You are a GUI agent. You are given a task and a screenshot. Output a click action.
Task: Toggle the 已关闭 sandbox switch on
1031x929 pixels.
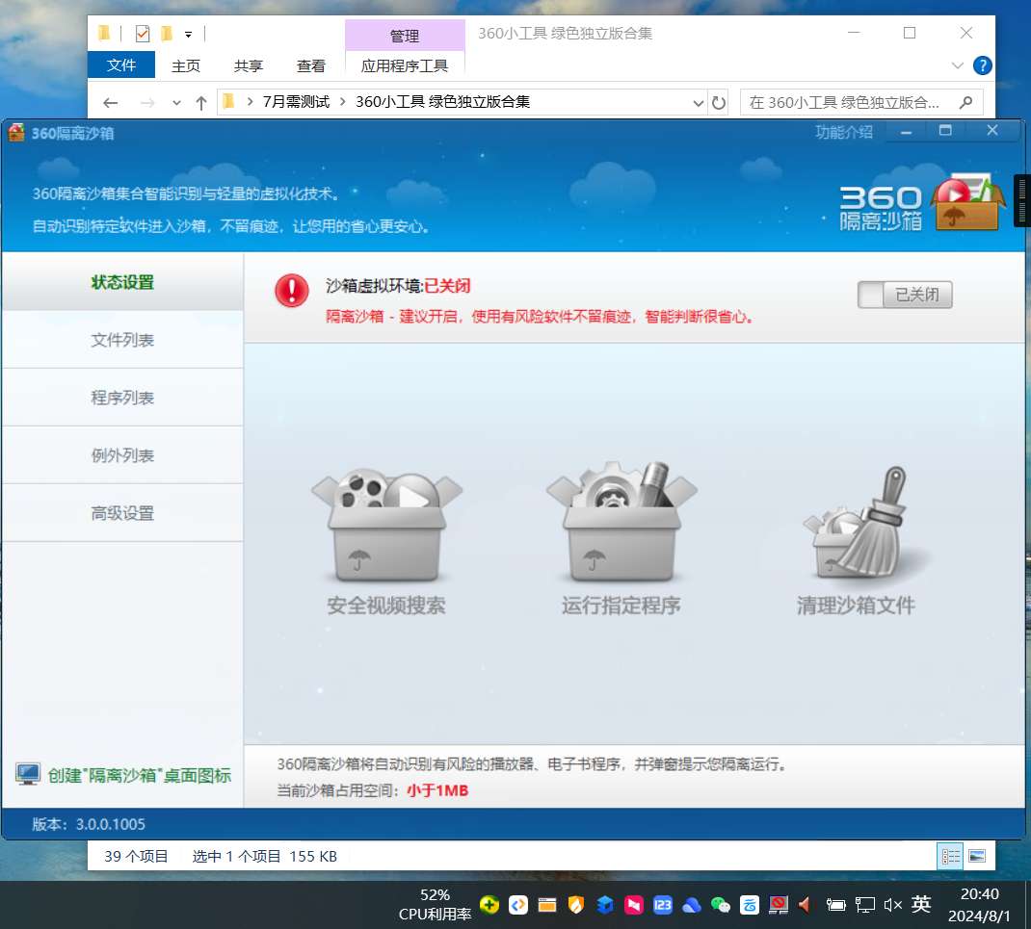pyautogui.click(x=905, y=295)
